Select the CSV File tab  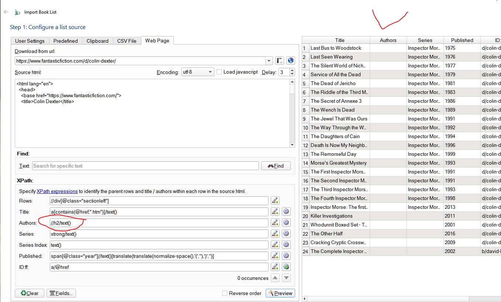pos(127,41)
